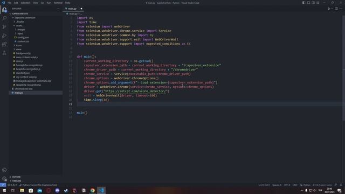The width and height of the screenshot is (345, 194).
Task: Open the File menu
Action: click(x=10, y=3)
